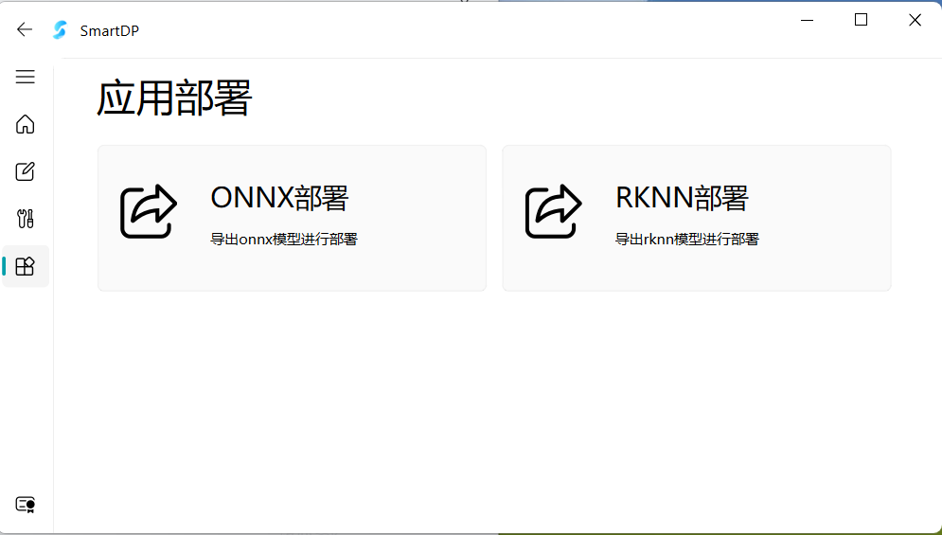Image resolution: width=942 pixels, height=535 pixels.
Task: Click the 应用部署 page heading
Action: [x=174, y=98]
